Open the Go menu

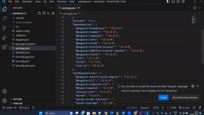coord(45,2)
